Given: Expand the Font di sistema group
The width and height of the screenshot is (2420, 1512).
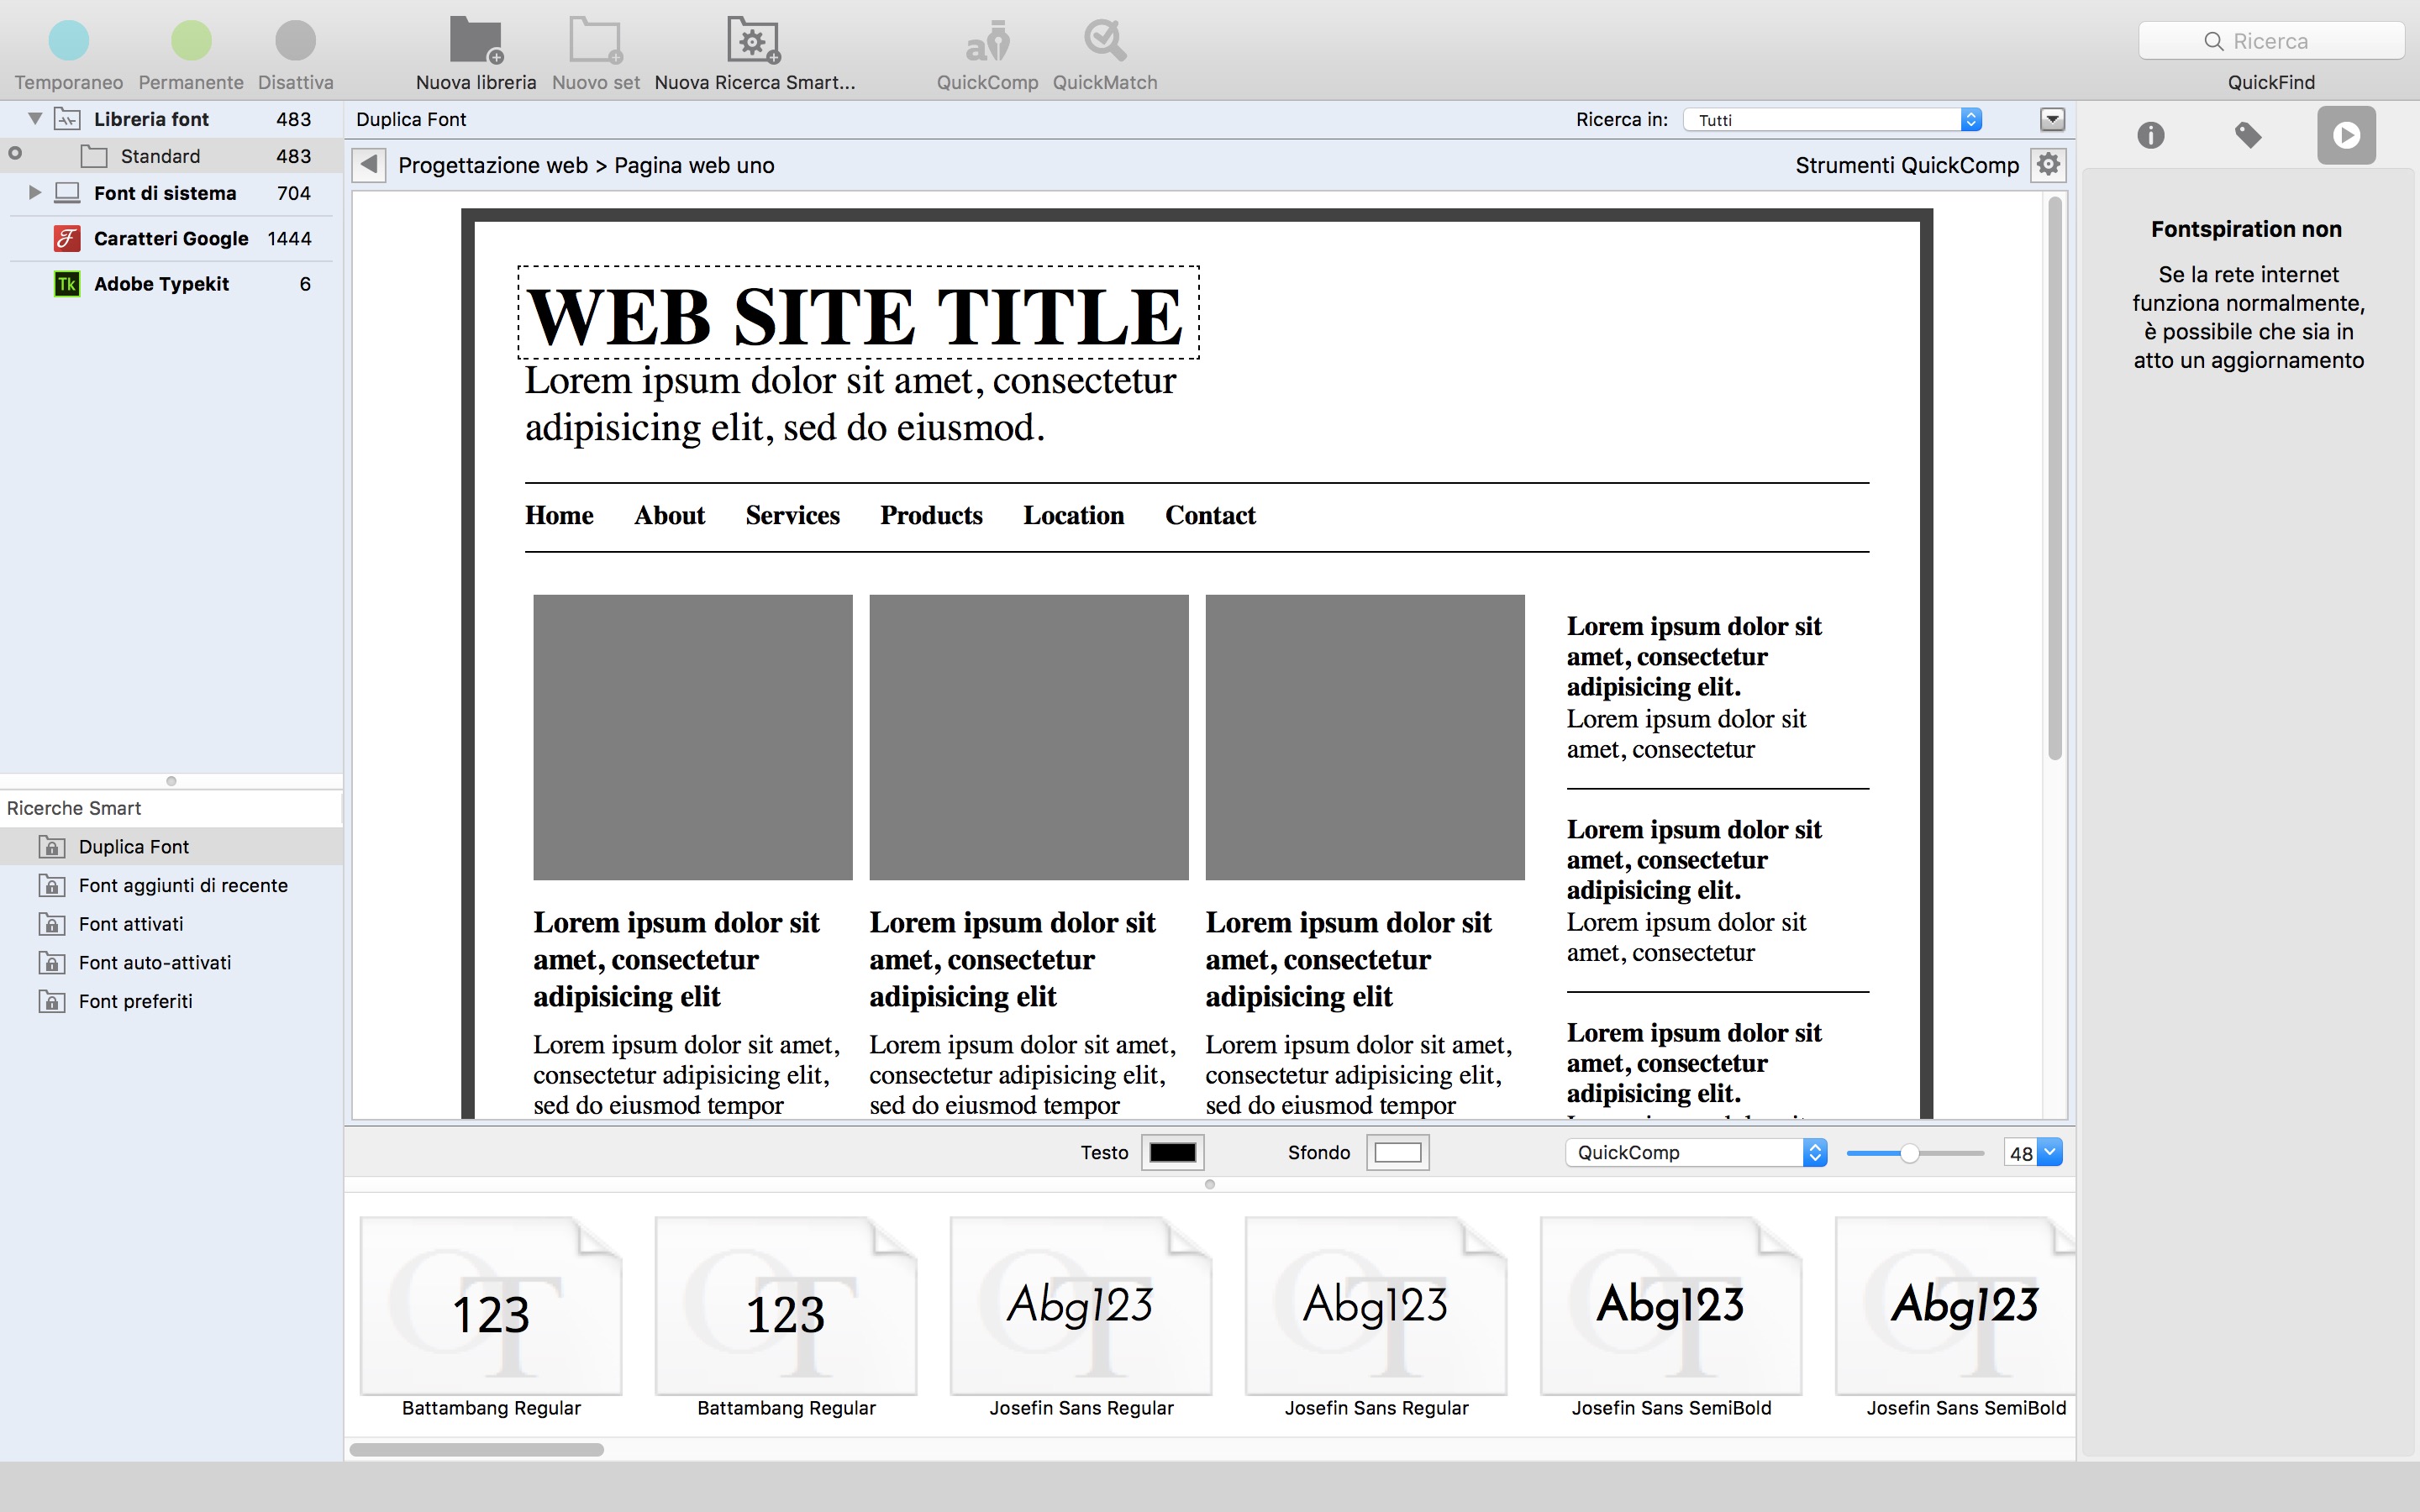Looking at the screenshot, I should pyautogui.click(x=35, y=192).
